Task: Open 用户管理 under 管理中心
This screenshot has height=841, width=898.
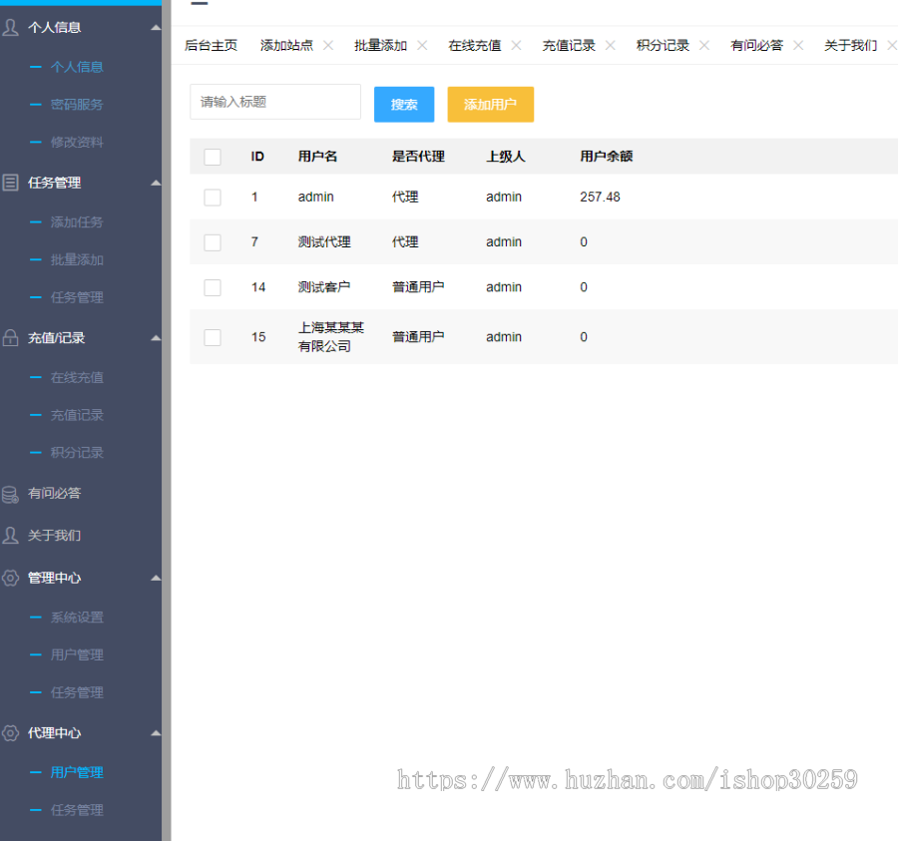Action: (x=77, y=654)
